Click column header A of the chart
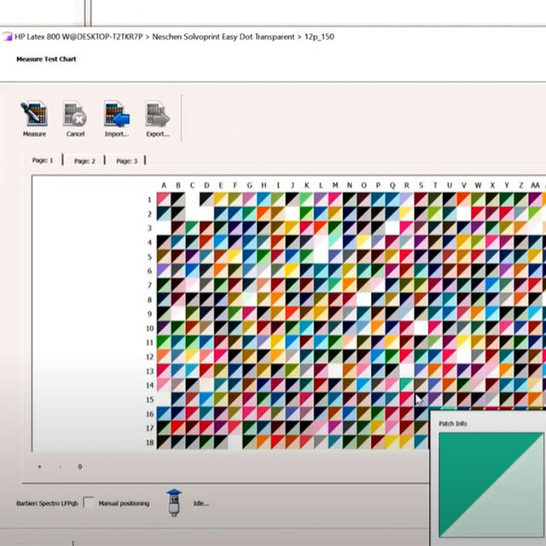The width and height of the screenshot is (546, 546). pyautogui.click(x=164, y=185)
